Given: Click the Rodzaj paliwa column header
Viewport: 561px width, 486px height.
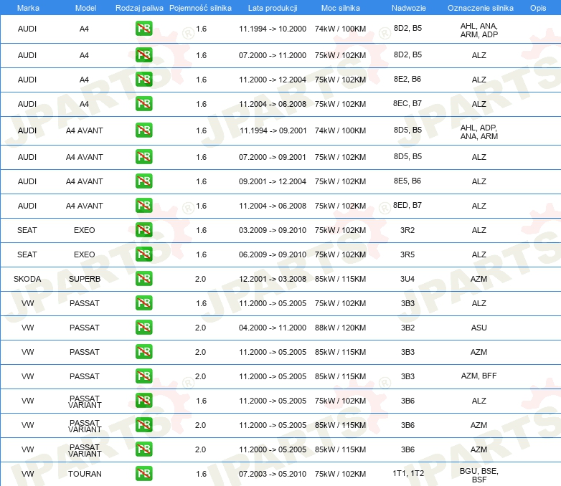Looking at the screenshot, I should (x=139, y=8).
